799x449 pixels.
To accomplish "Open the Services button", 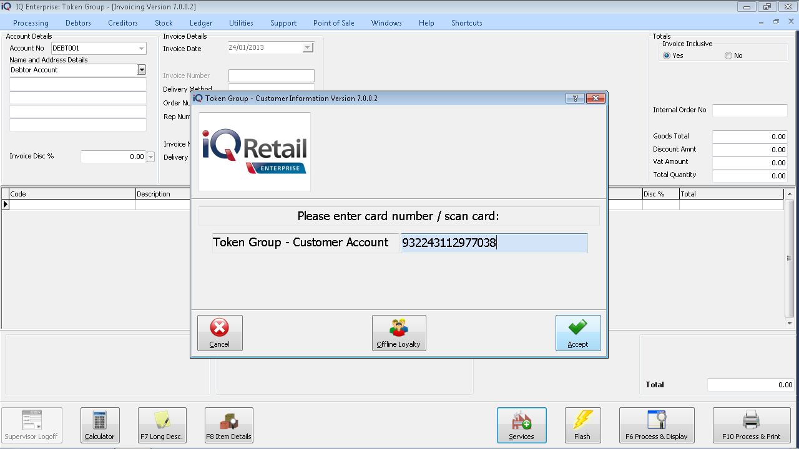I will [x=522, y=425].
